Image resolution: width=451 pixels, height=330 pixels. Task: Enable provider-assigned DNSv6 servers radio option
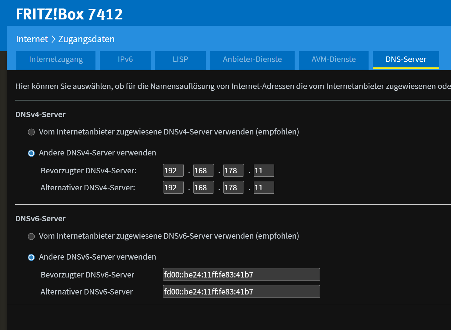32,236
